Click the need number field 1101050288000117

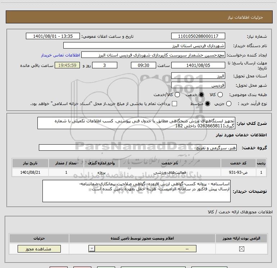tap(198, 36)
